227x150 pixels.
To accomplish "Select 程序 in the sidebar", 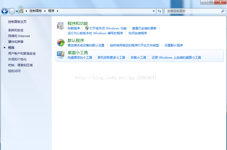I will point(11,47).
